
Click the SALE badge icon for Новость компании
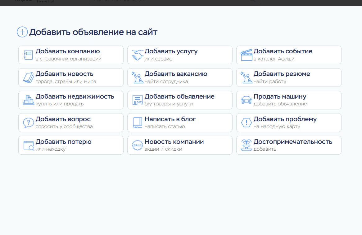coord(137,145)
